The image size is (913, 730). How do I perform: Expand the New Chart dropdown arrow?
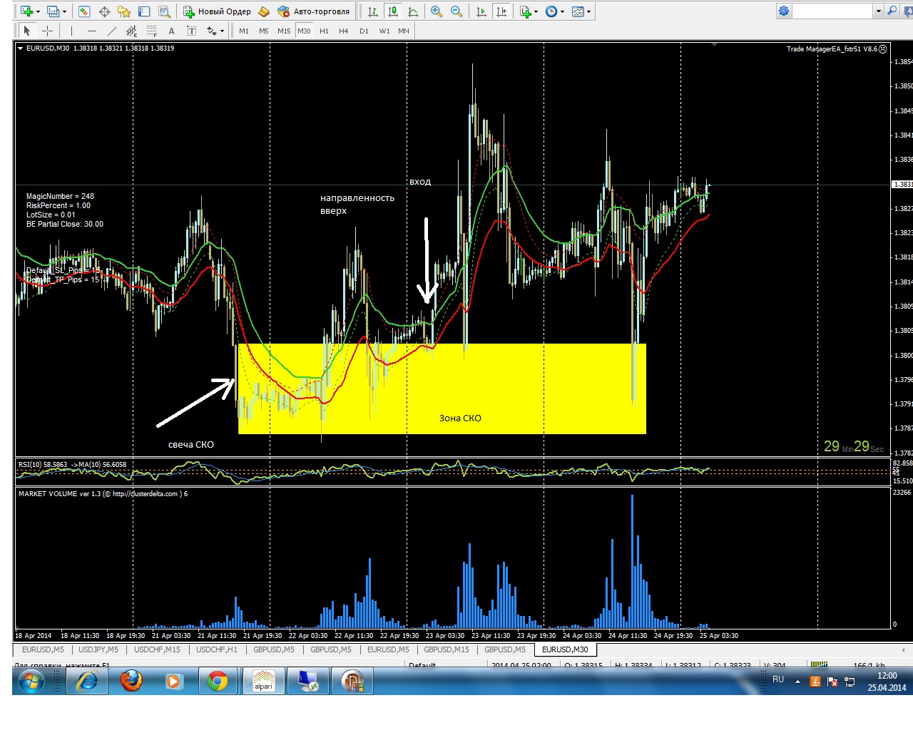point(37,11)
